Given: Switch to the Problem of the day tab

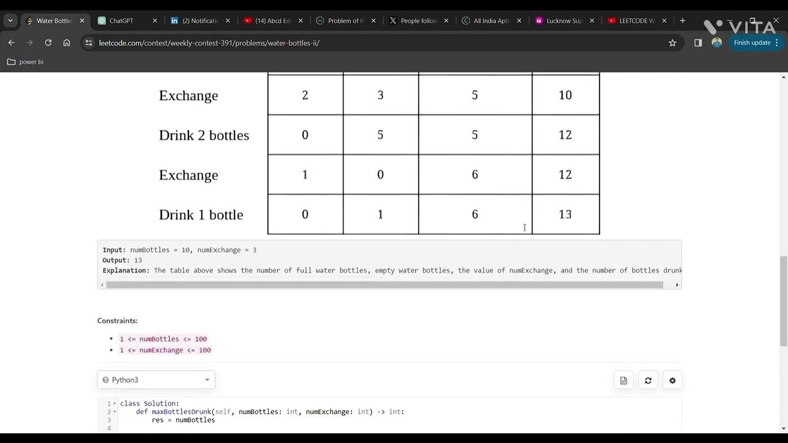Looking at the screenshot, I should pos(345,20).
